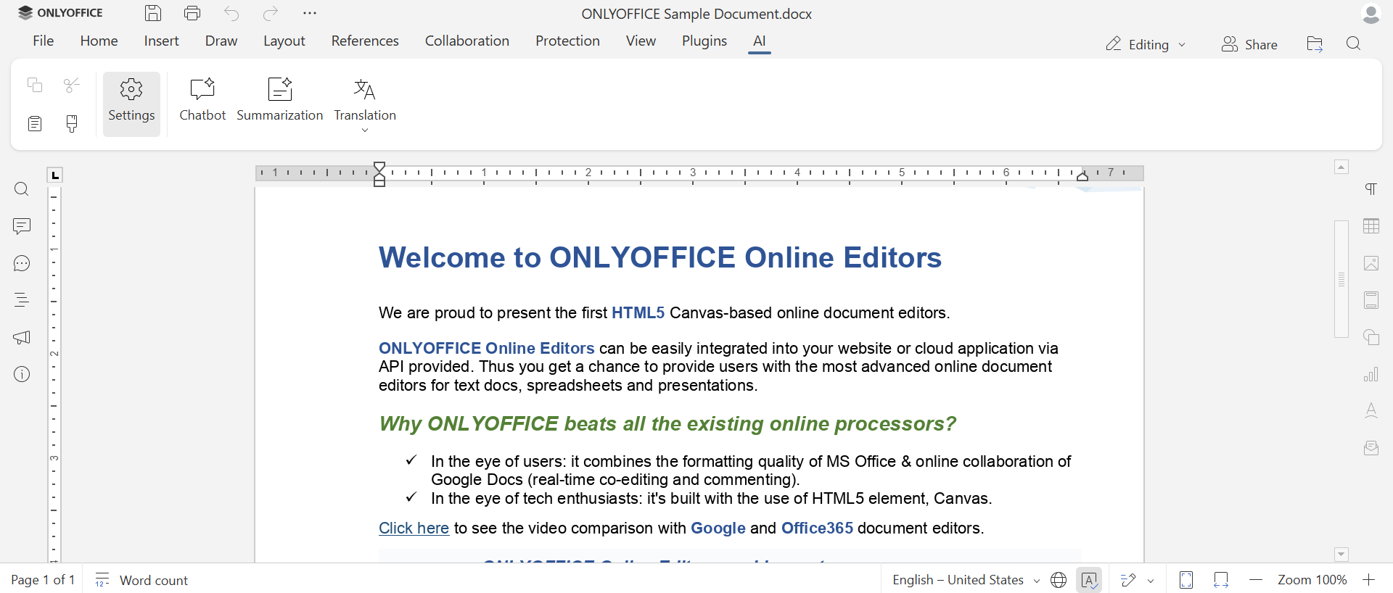Click 'ONLYOFFICE Online Editors' link text
Image resolution: width=1393 pixels, height=593 pixels.
coord(486,349)
